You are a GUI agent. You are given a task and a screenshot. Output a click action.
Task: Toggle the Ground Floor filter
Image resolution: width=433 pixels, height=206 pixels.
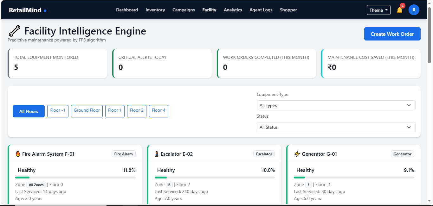(x=87, y=111)
